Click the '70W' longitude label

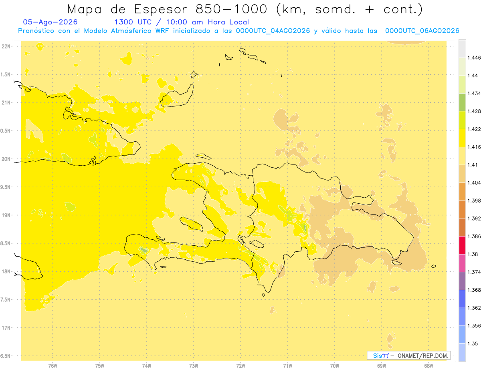(x=335, y=365)
